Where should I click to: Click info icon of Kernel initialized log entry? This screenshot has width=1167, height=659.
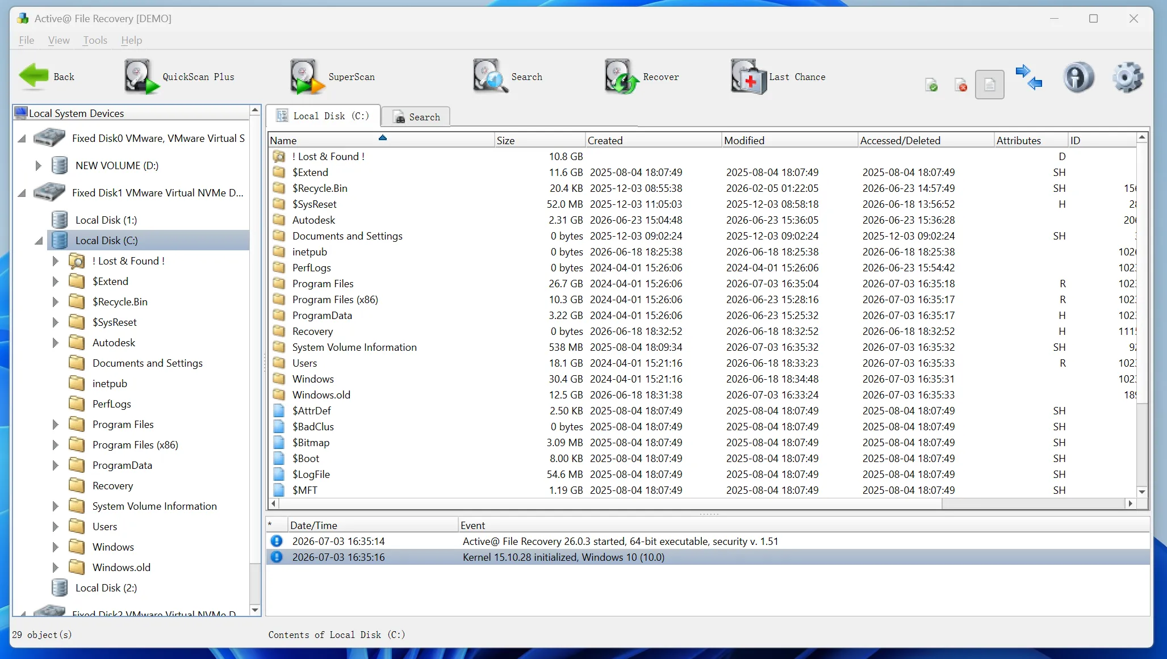tap(277, 557)
